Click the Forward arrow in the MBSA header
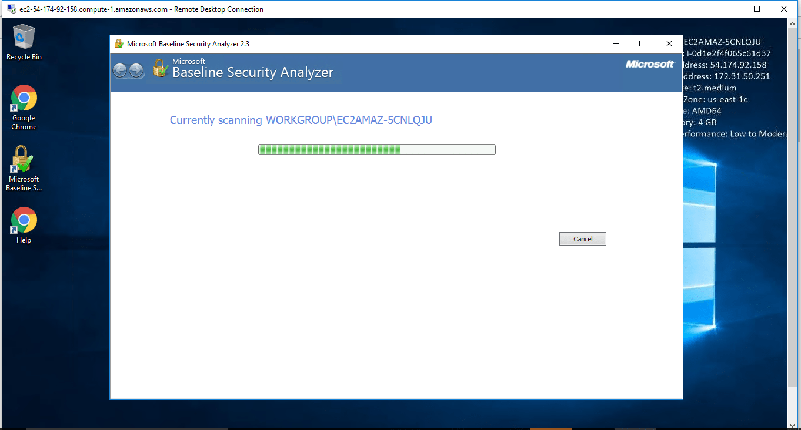 pyautogui.click(x=136, y=70)
